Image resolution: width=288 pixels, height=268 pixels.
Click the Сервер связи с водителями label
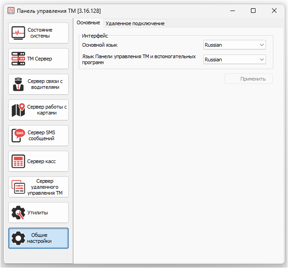tap(45, 84)
